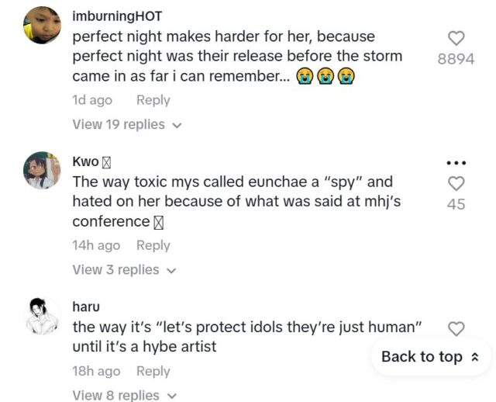Expand View 3 replies under Kwo
The image size is (496, 402).
pyautogui.click(x=124, y=269)
